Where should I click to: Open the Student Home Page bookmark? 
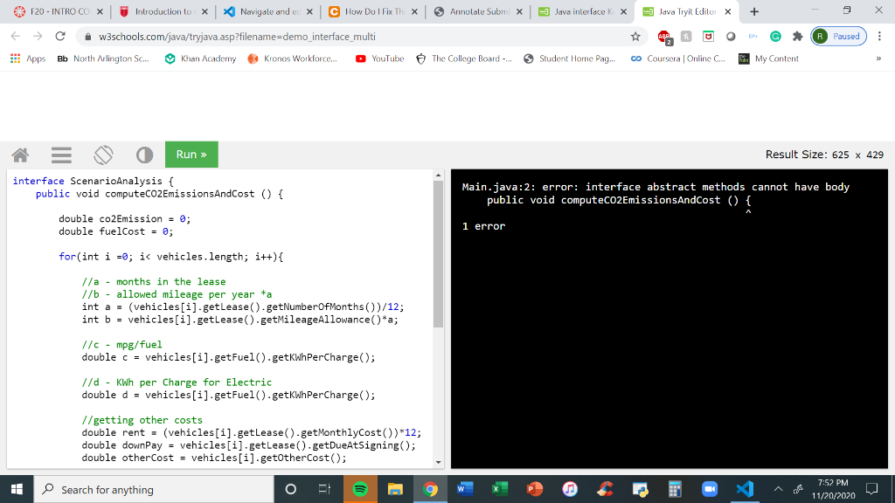coord(570,59)
